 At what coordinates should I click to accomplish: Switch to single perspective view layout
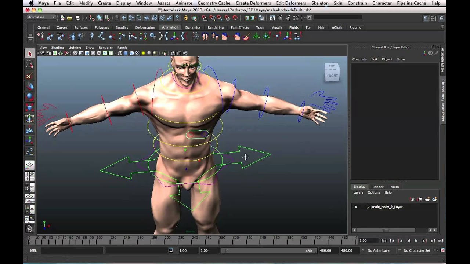(30, 165)
